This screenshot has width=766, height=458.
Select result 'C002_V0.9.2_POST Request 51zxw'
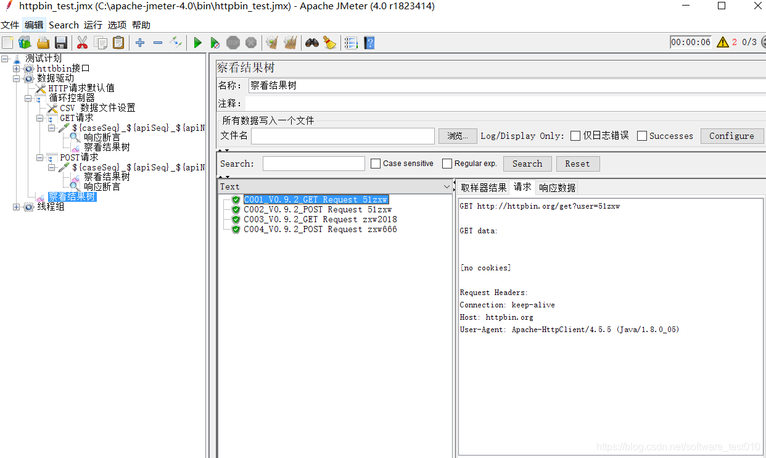318,210
